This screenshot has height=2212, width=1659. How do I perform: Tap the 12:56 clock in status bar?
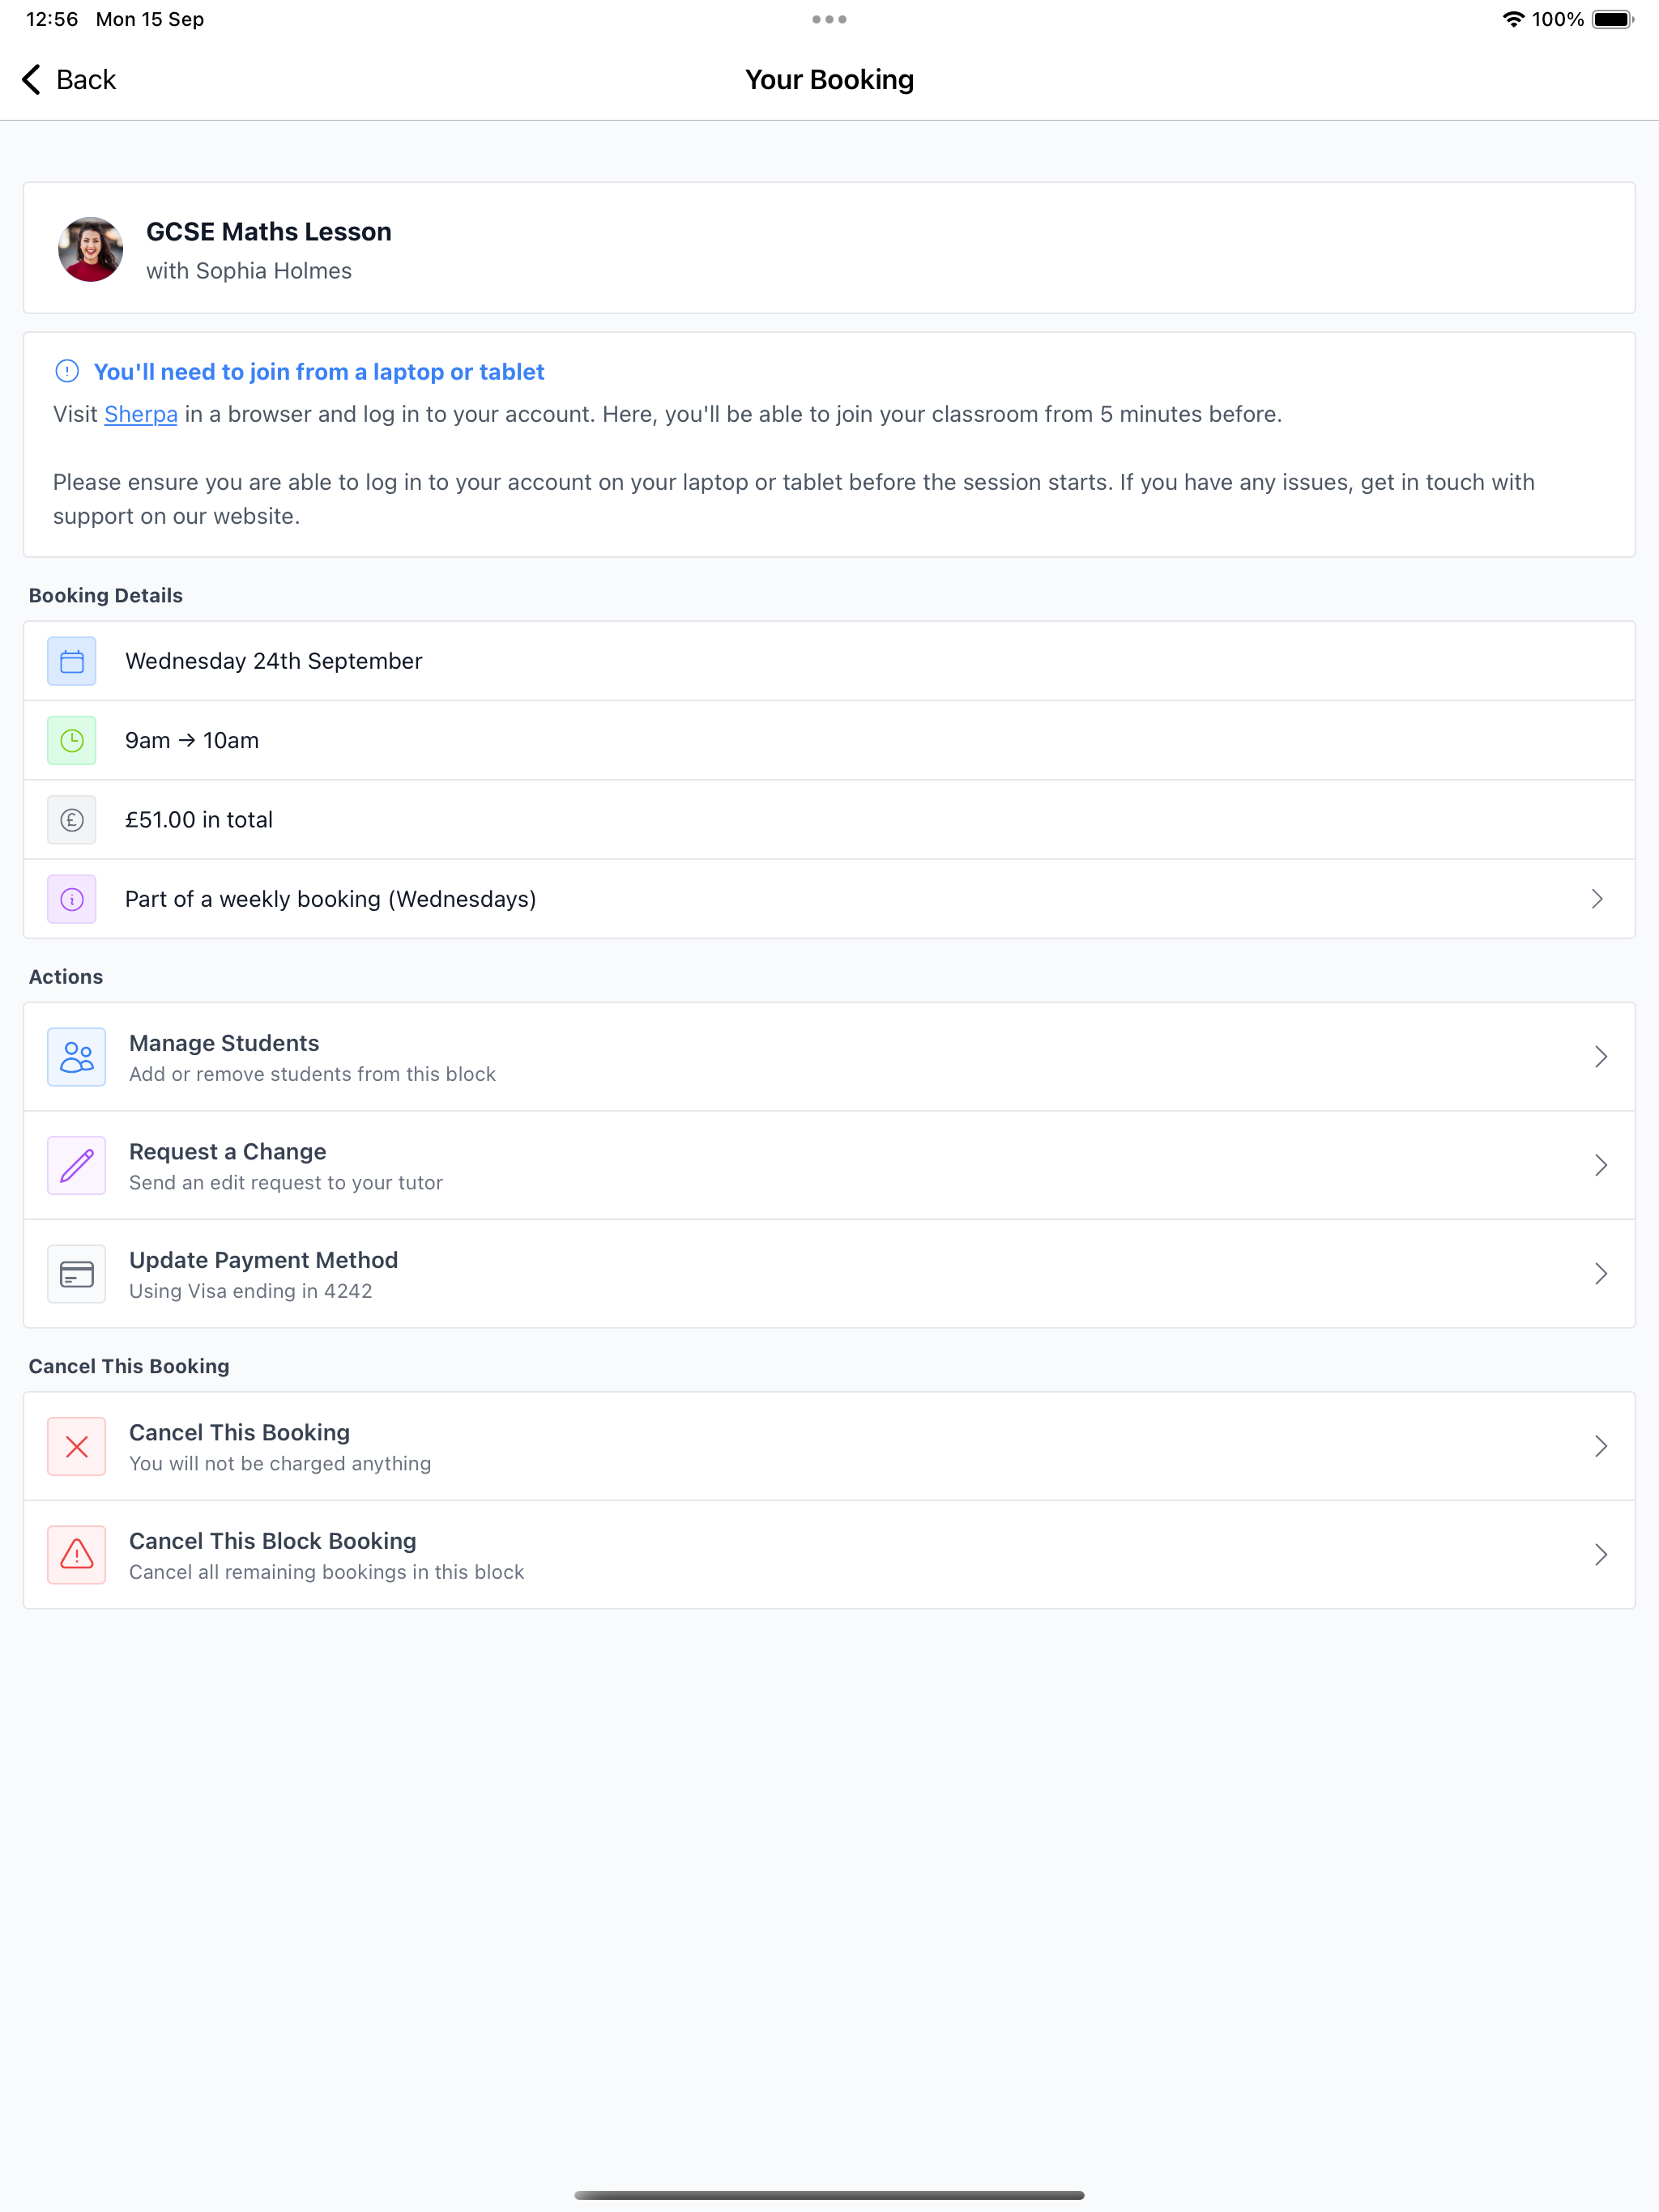52,19
